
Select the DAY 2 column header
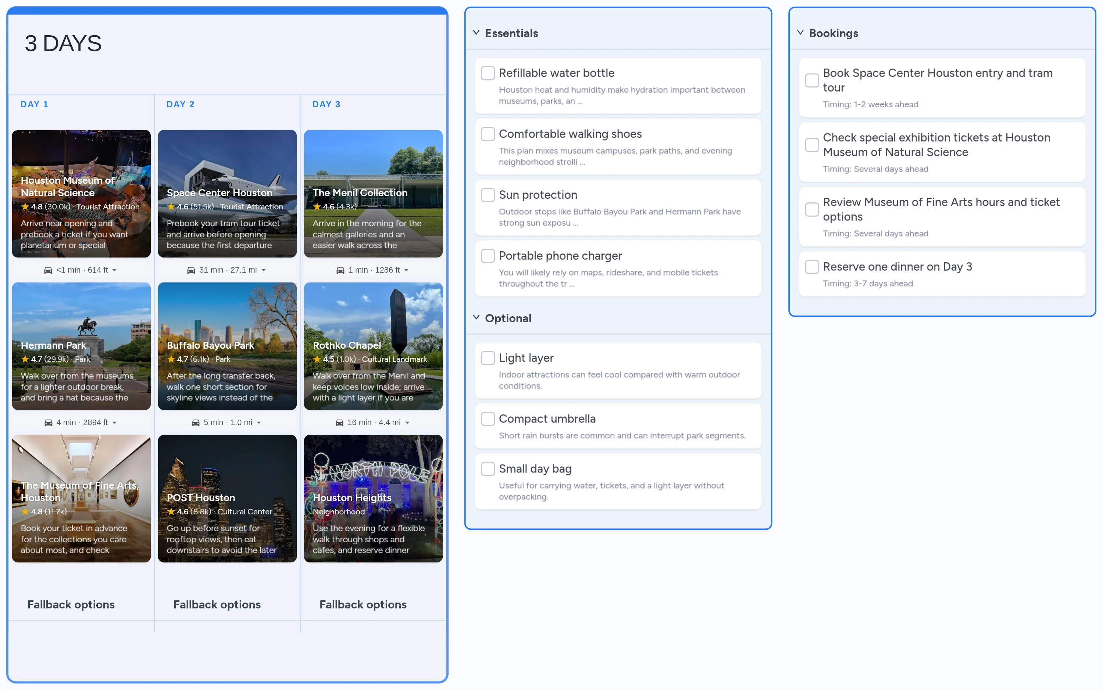[x=180, y=104]
